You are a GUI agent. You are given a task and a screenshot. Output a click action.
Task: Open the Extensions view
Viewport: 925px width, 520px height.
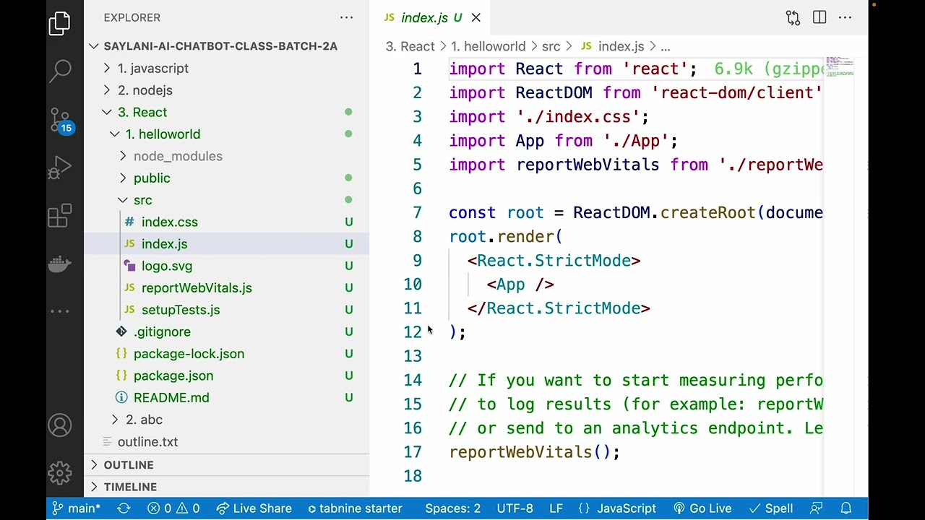pos(60,215)
